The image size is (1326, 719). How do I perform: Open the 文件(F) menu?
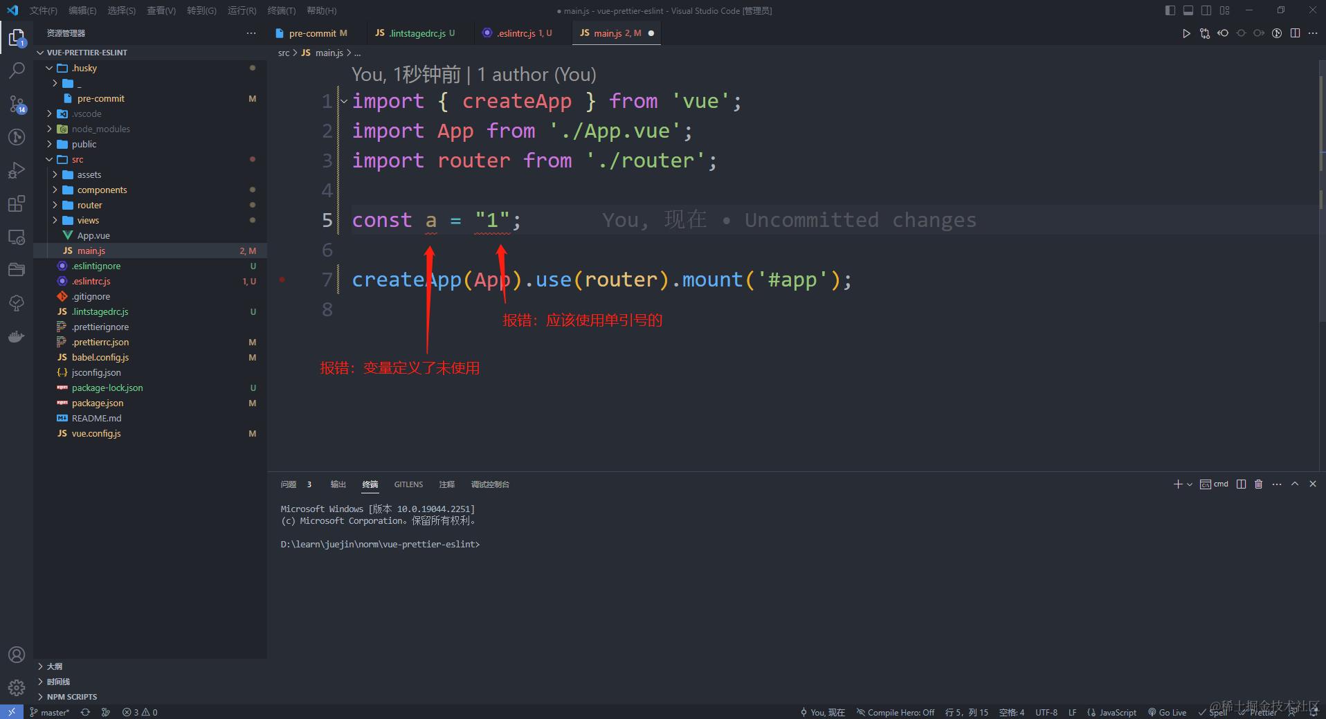tap(44, 10)
